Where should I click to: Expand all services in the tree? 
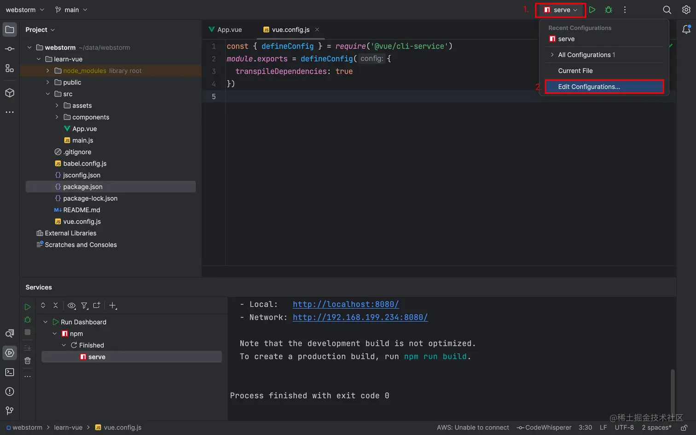(x=43, y=305)
